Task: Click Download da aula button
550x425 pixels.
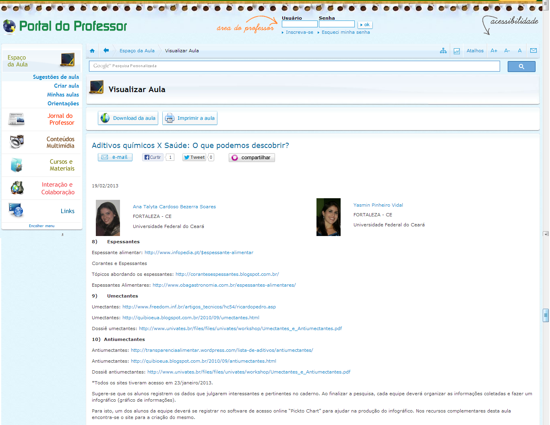Action: (x=128, y=118)
